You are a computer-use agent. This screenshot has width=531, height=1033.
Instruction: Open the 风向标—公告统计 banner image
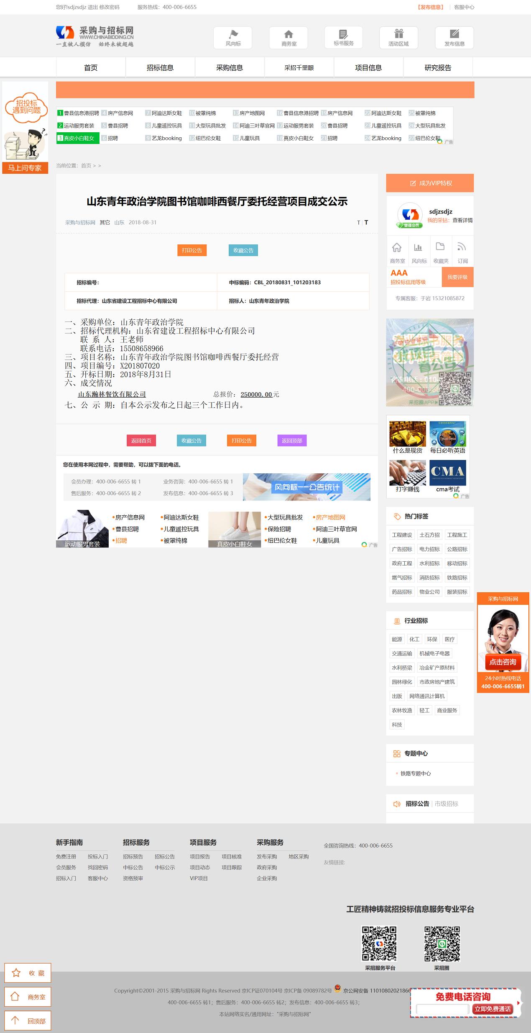click(306, 487)
